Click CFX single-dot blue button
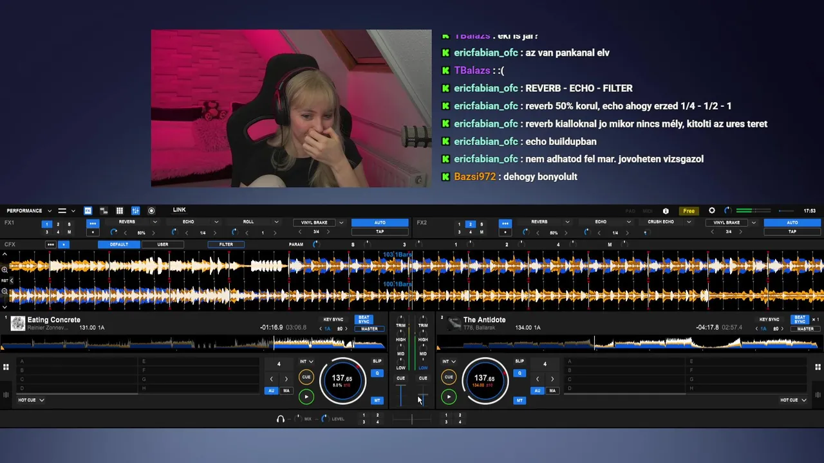The image size is (824, 463). click(64, 244)
